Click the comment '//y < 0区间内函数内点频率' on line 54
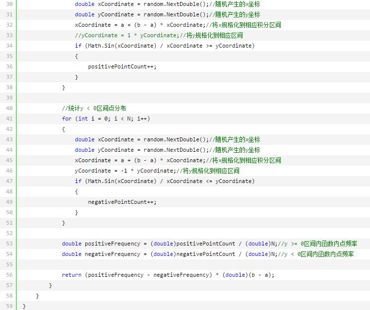The height and width of the screenshot is (310, 370). 316,254
